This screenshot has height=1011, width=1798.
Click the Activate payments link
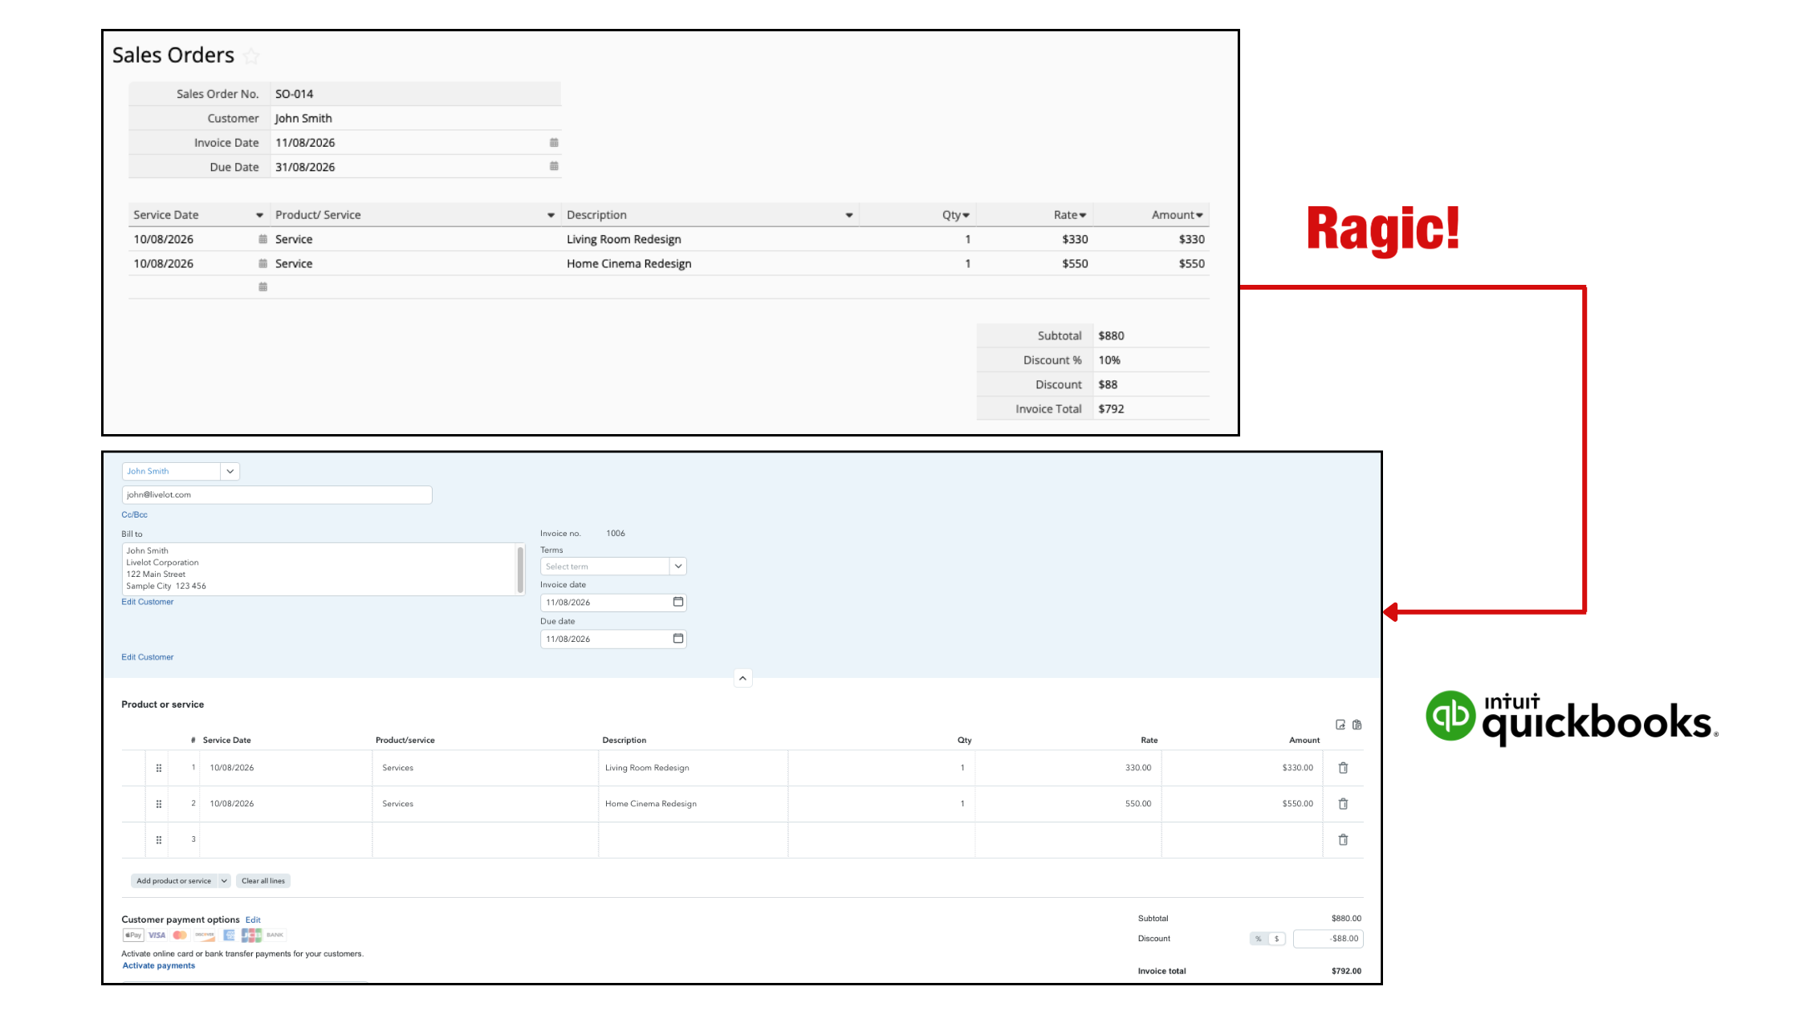pyautogui.click(x=159, y=965)
